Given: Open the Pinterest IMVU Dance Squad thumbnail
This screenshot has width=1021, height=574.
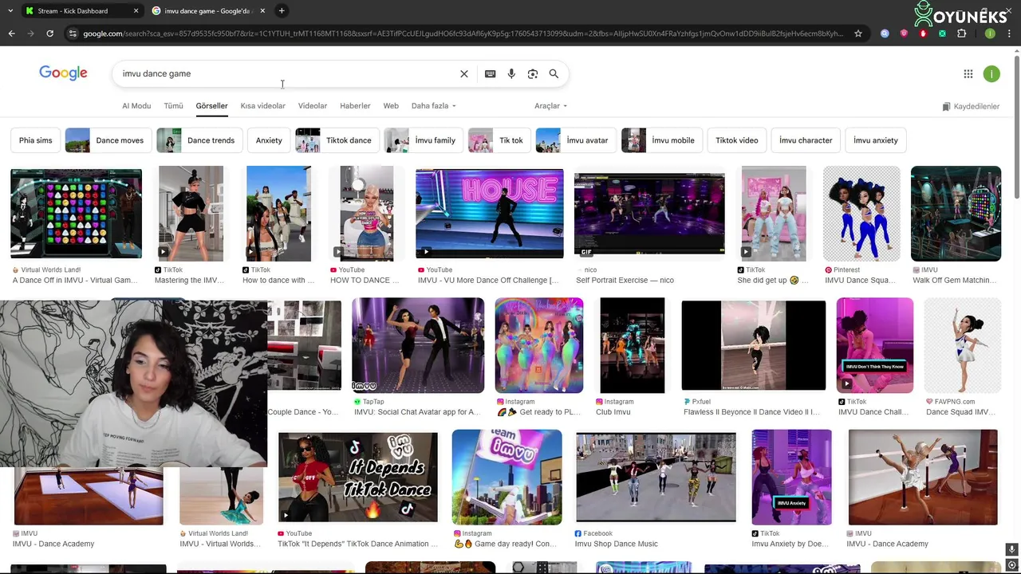Looking at the screenshot, I should [x=861, y=214].
